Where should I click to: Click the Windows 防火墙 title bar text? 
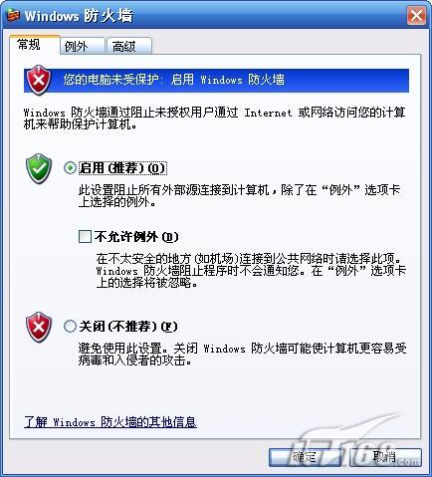(x=79, y=16)
